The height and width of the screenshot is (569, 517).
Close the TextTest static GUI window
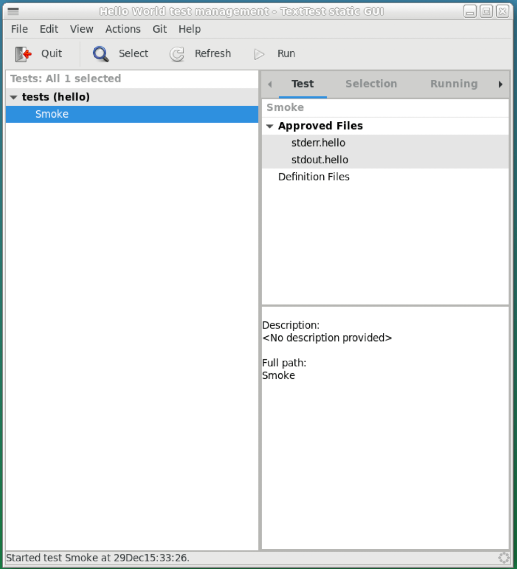[x=502, y=11]
